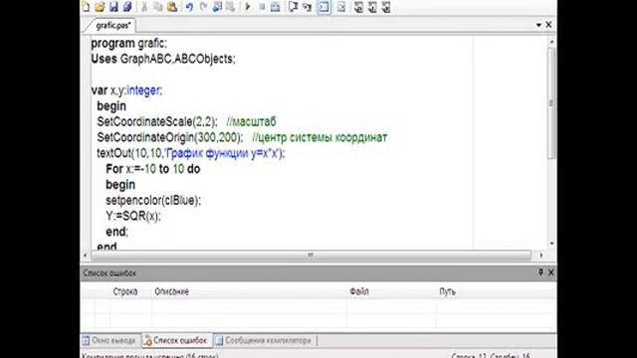
Task: Click the editor vertical scrollbar down arrow
Action: coord(551,244)
